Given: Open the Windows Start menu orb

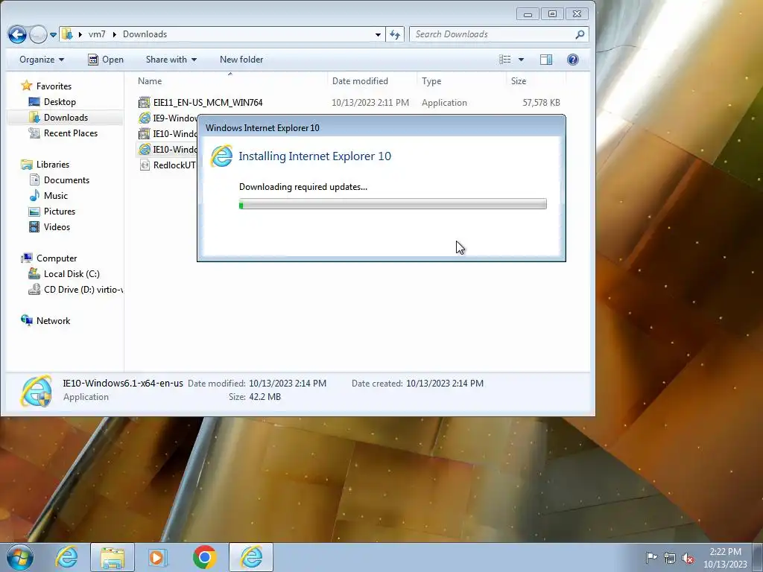Looking at the screenshot, I should 20,557.
